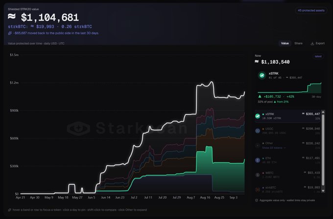This screenshot has height=219, width=333.
Task: Click the strkBTC token icon in the list
Action: [258, 190]
